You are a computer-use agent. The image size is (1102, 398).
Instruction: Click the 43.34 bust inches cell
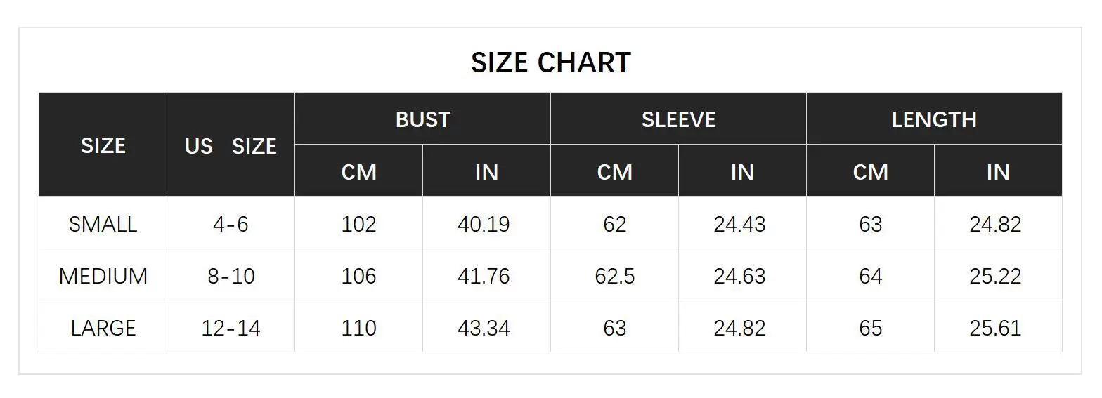[484, 328]
